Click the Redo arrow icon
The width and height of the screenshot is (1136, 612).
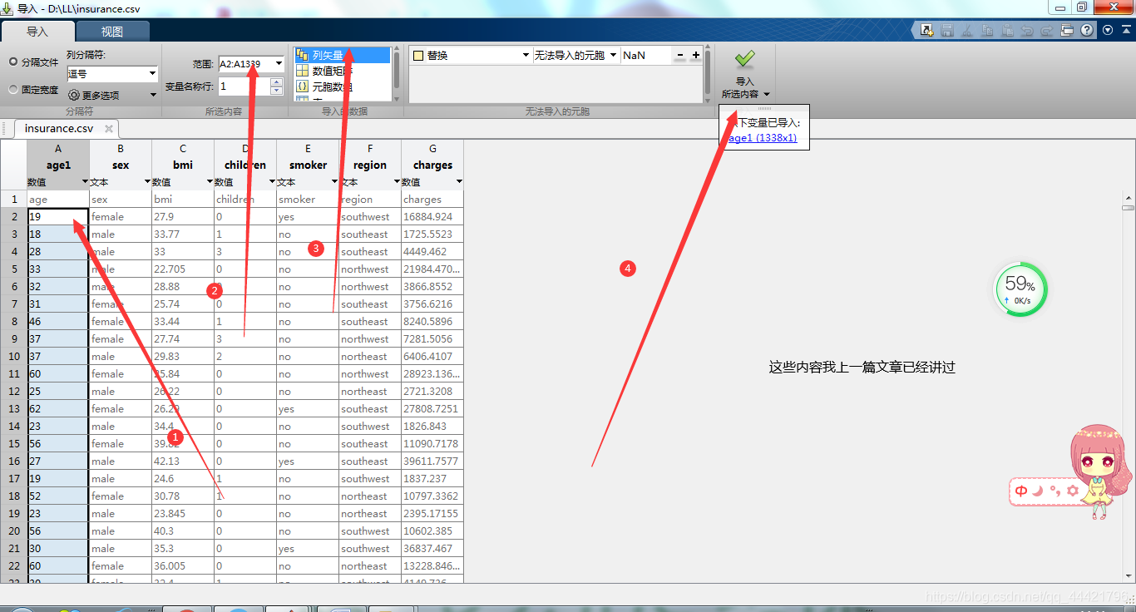[x=1047, y=31]
